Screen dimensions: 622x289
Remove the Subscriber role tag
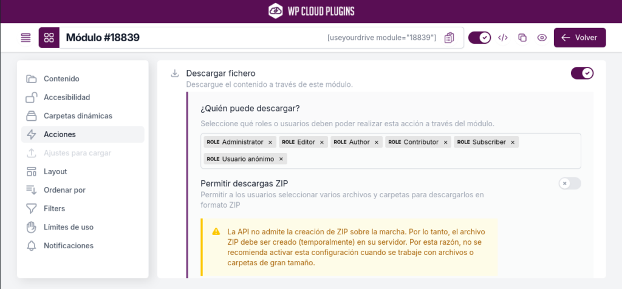point(513,142)
